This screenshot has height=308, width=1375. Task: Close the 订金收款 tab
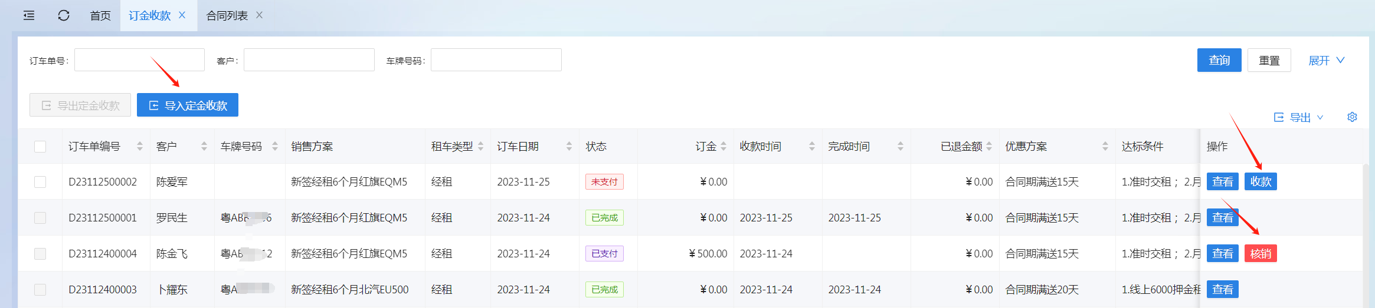182,15
